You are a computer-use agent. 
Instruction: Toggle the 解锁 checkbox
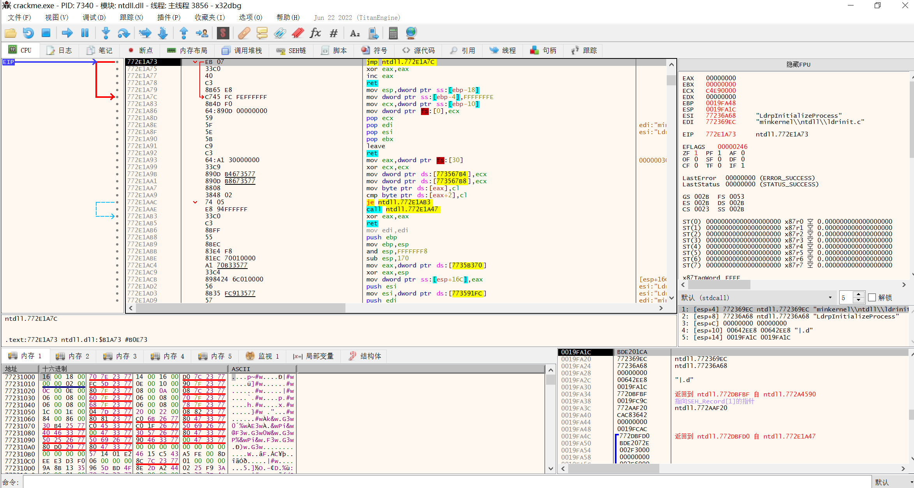[872, 298]
